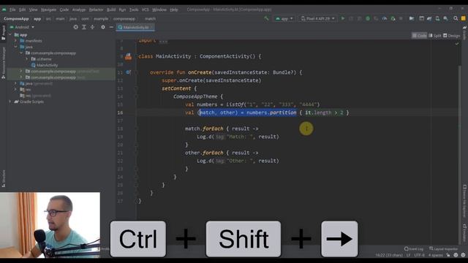Image resolution: width=468 pixels, height=263 pixels.
Task: Click Select Opened File target icon
Action: (76, 27)
